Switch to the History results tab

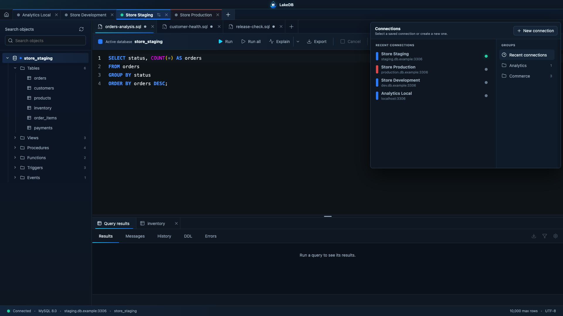pyautogui.click(x=164, y=236)
